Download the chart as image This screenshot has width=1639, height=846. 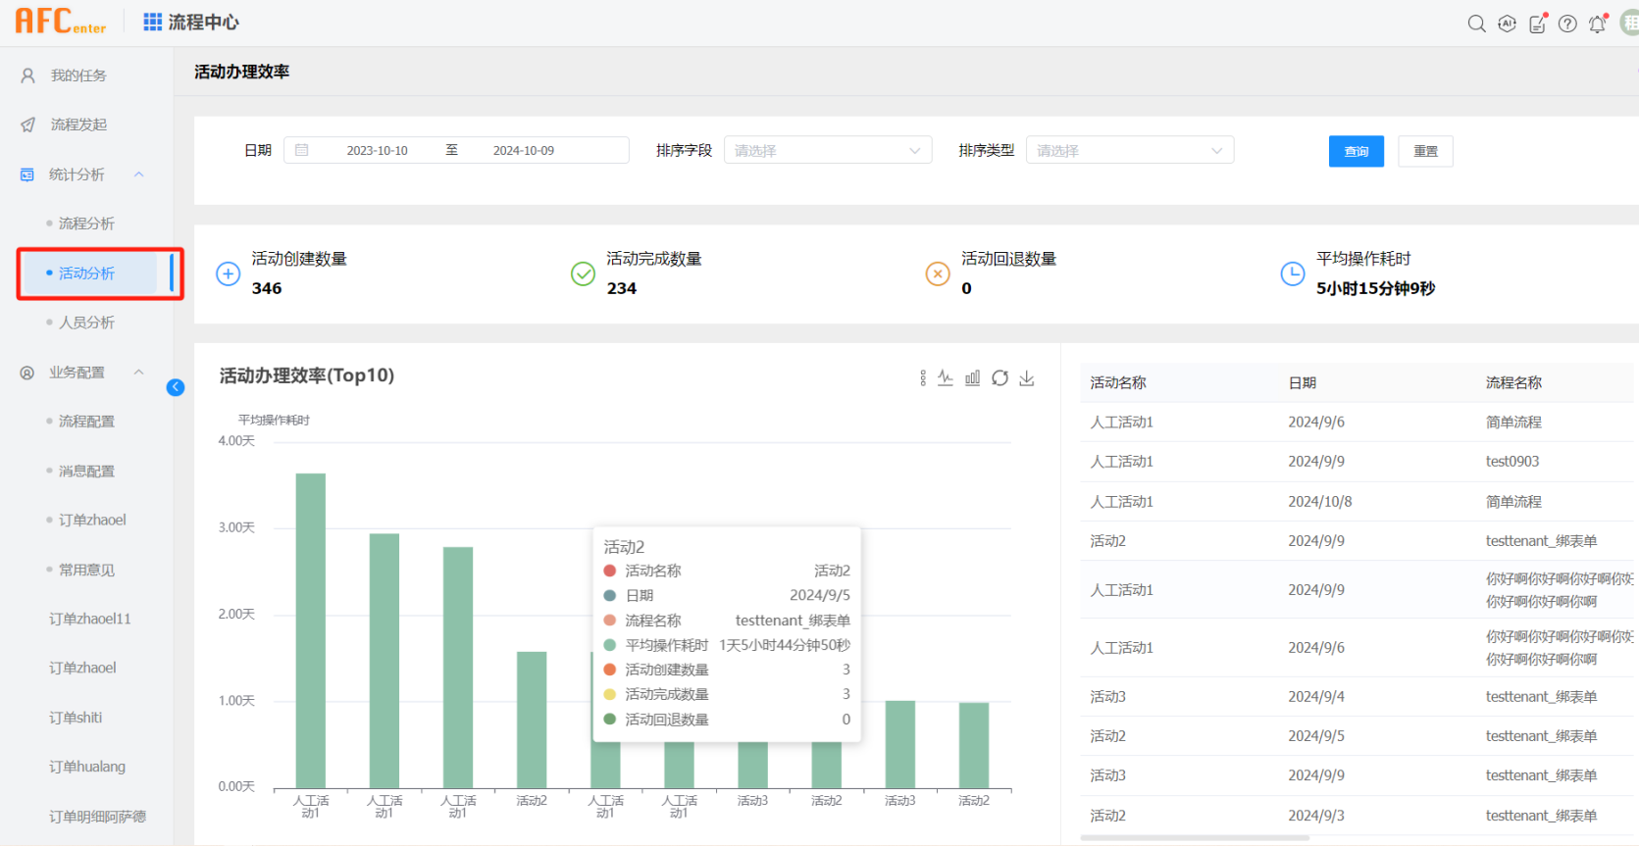tap(1027, 378)
